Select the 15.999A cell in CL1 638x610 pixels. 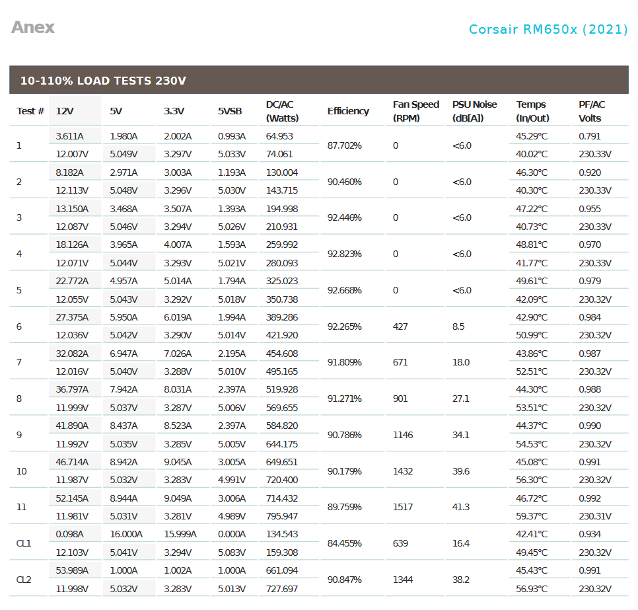tap(180, 534)
